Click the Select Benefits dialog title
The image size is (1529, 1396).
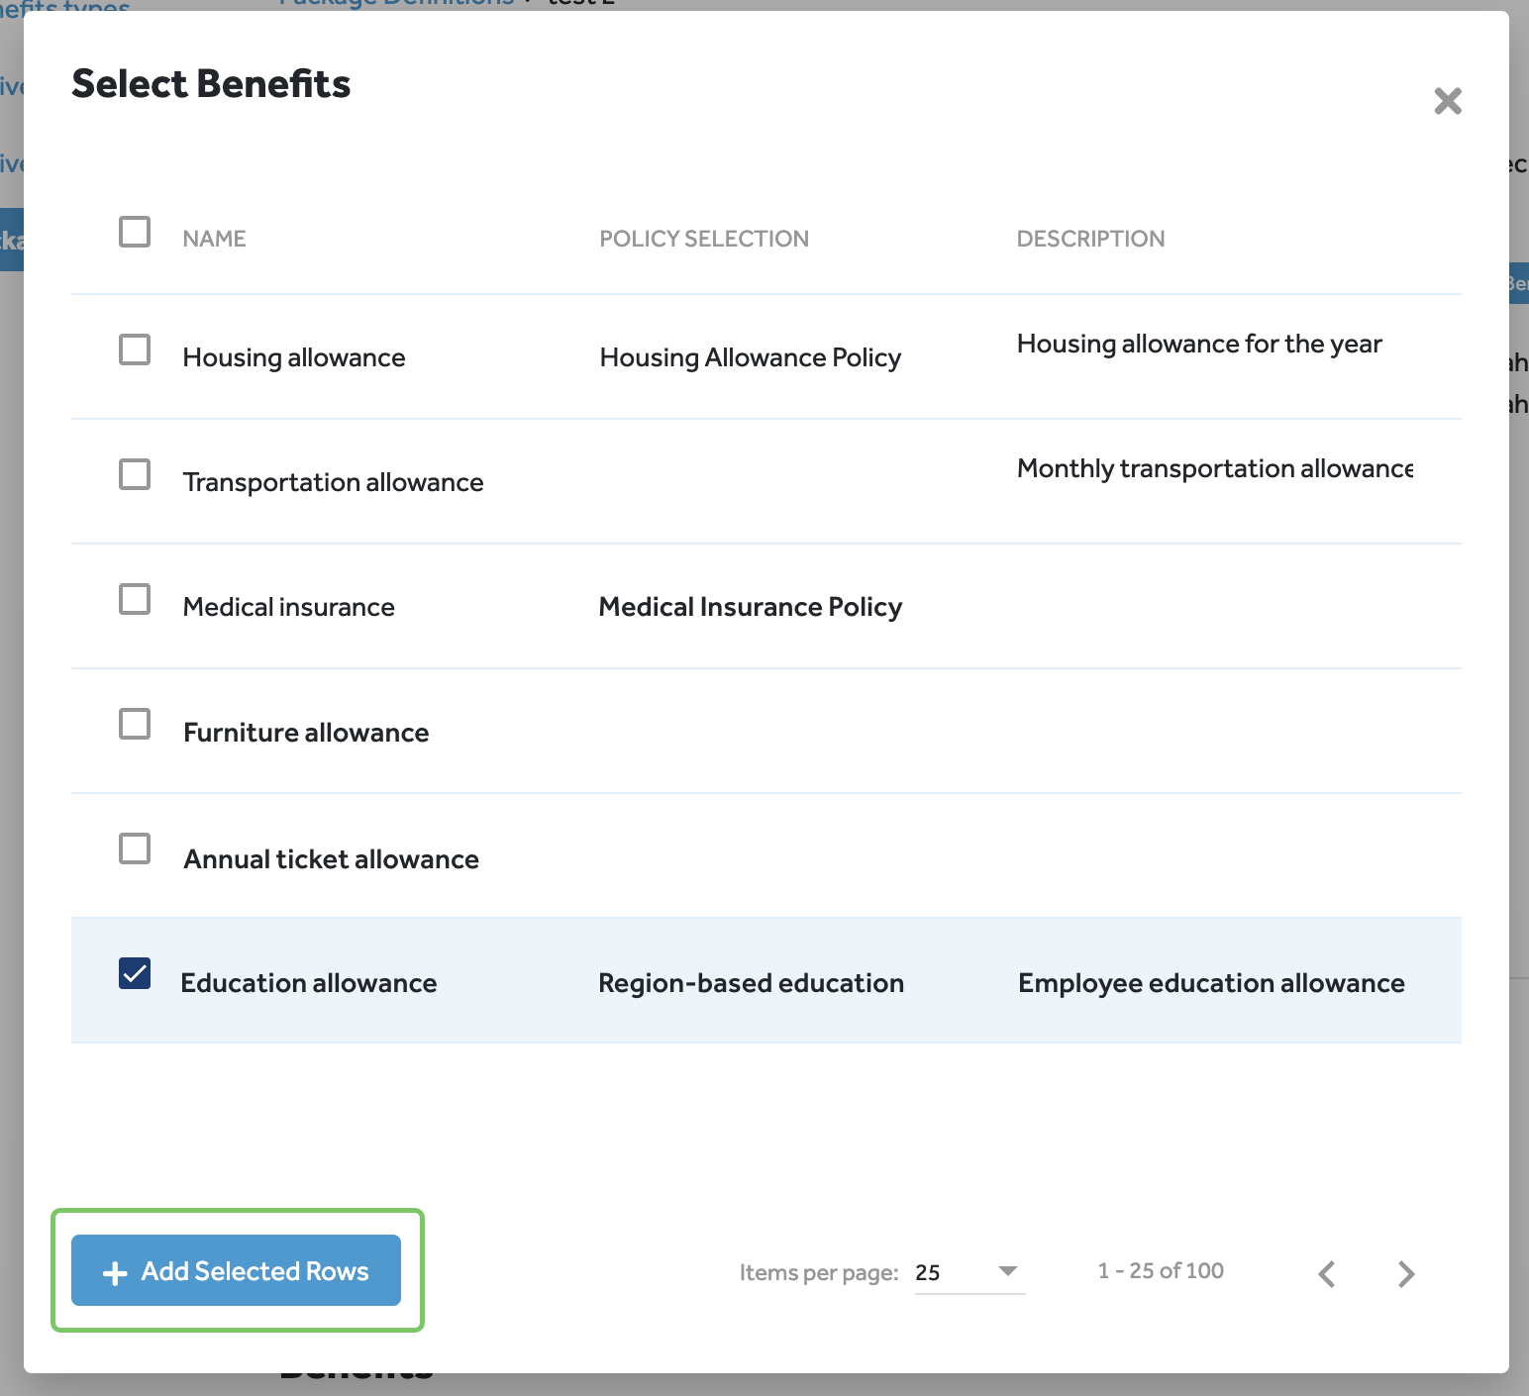point(211,84)
